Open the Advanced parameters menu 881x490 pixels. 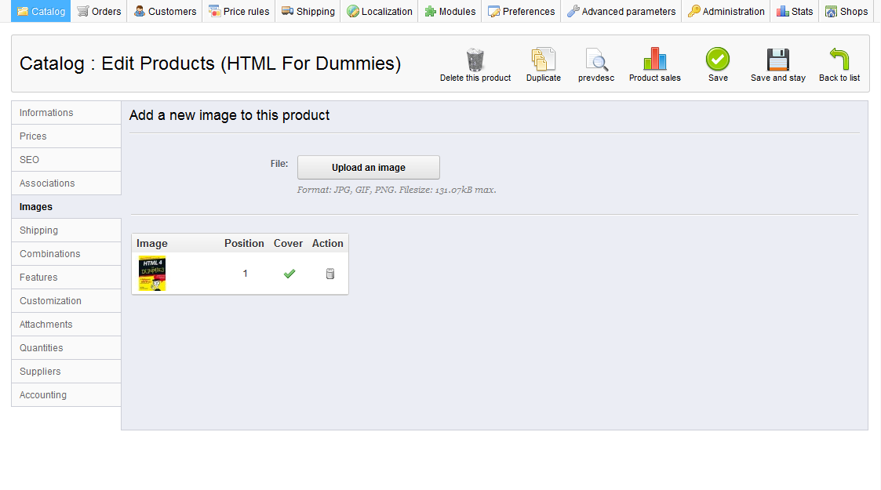(621, 12)
